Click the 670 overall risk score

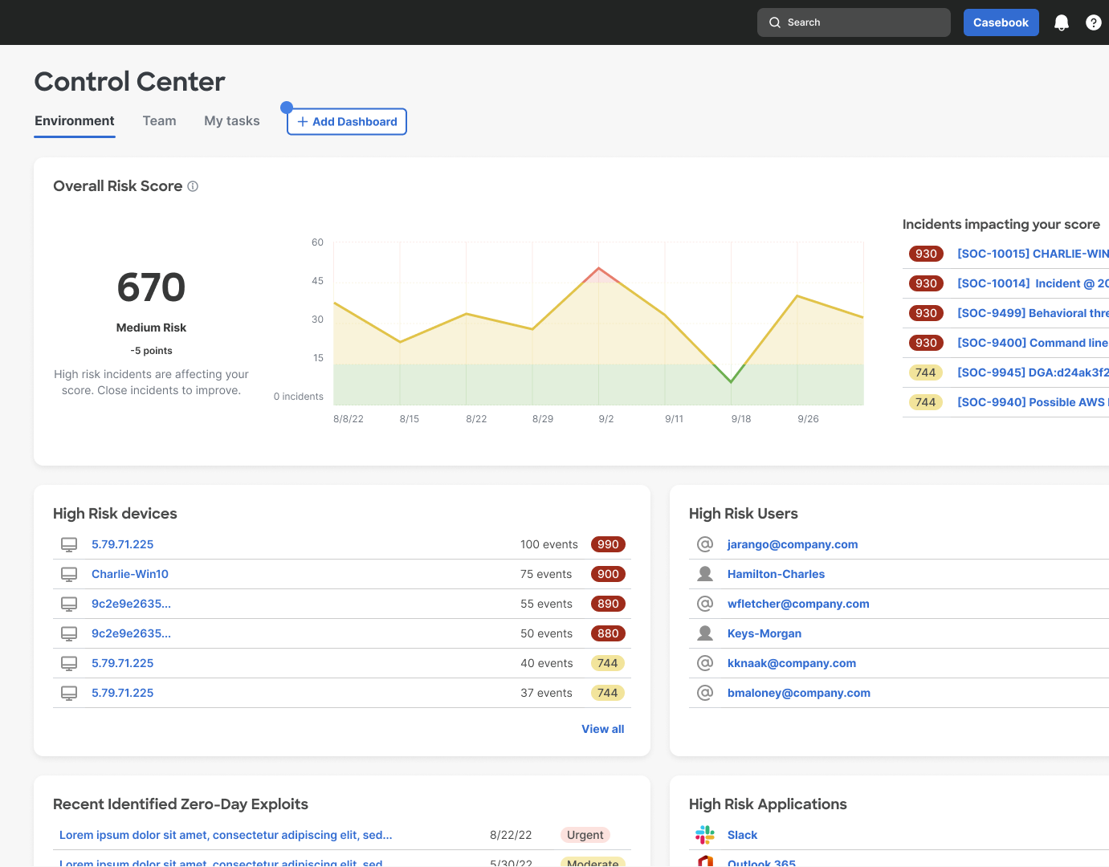click(x=151, y=287)
